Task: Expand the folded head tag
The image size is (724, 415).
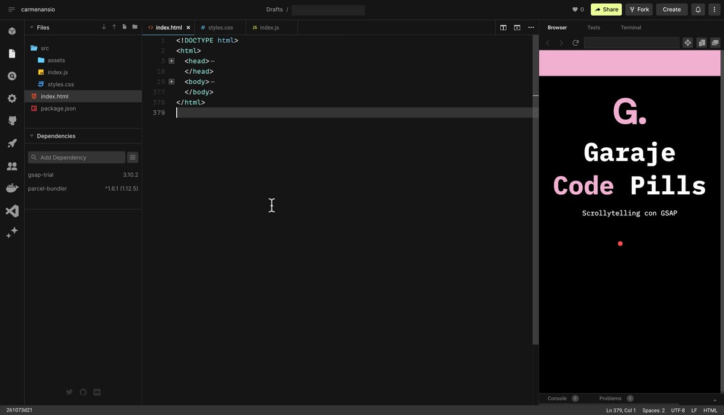Action: coord(171,61)
